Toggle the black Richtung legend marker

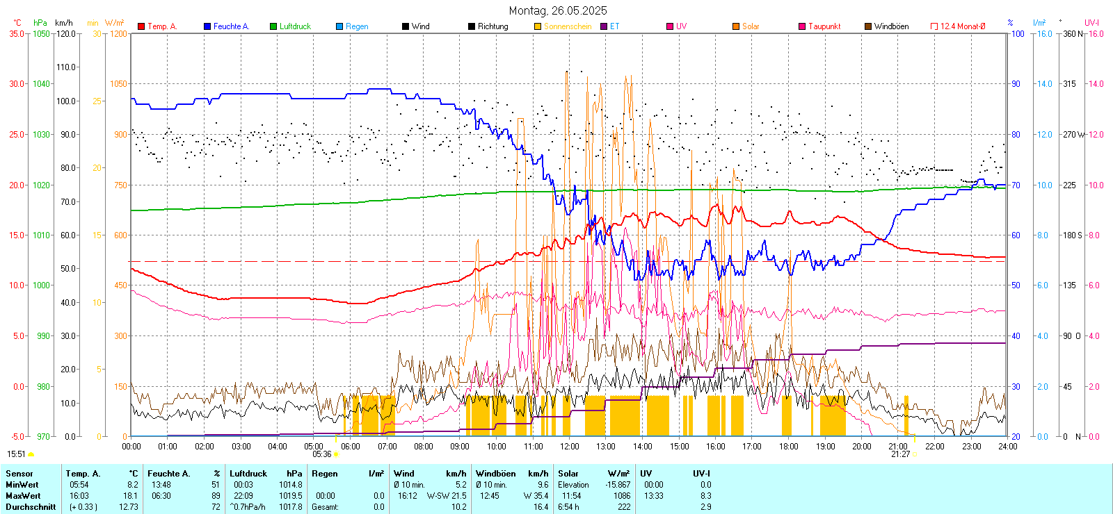[472, 26]
